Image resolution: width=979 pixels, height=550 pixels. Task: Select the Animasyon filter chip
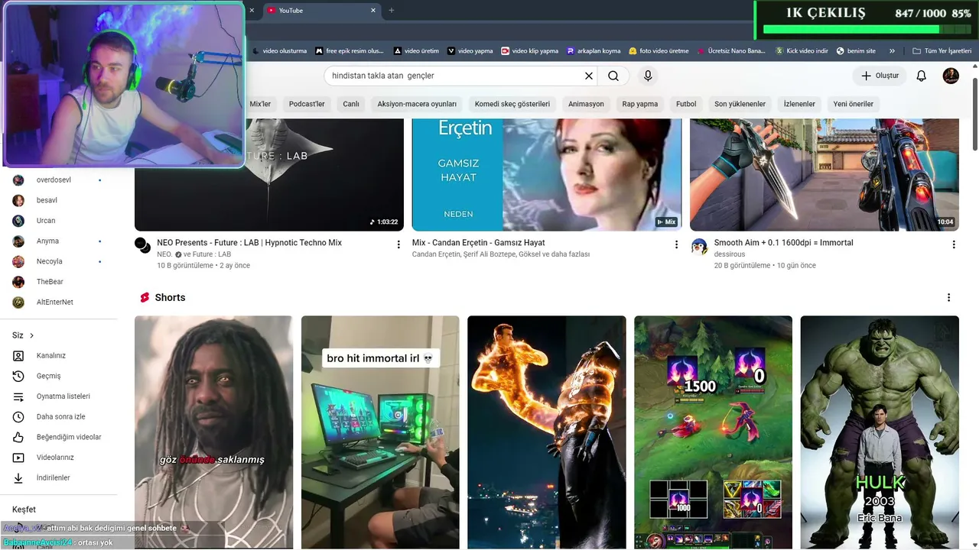coord(586,104)
